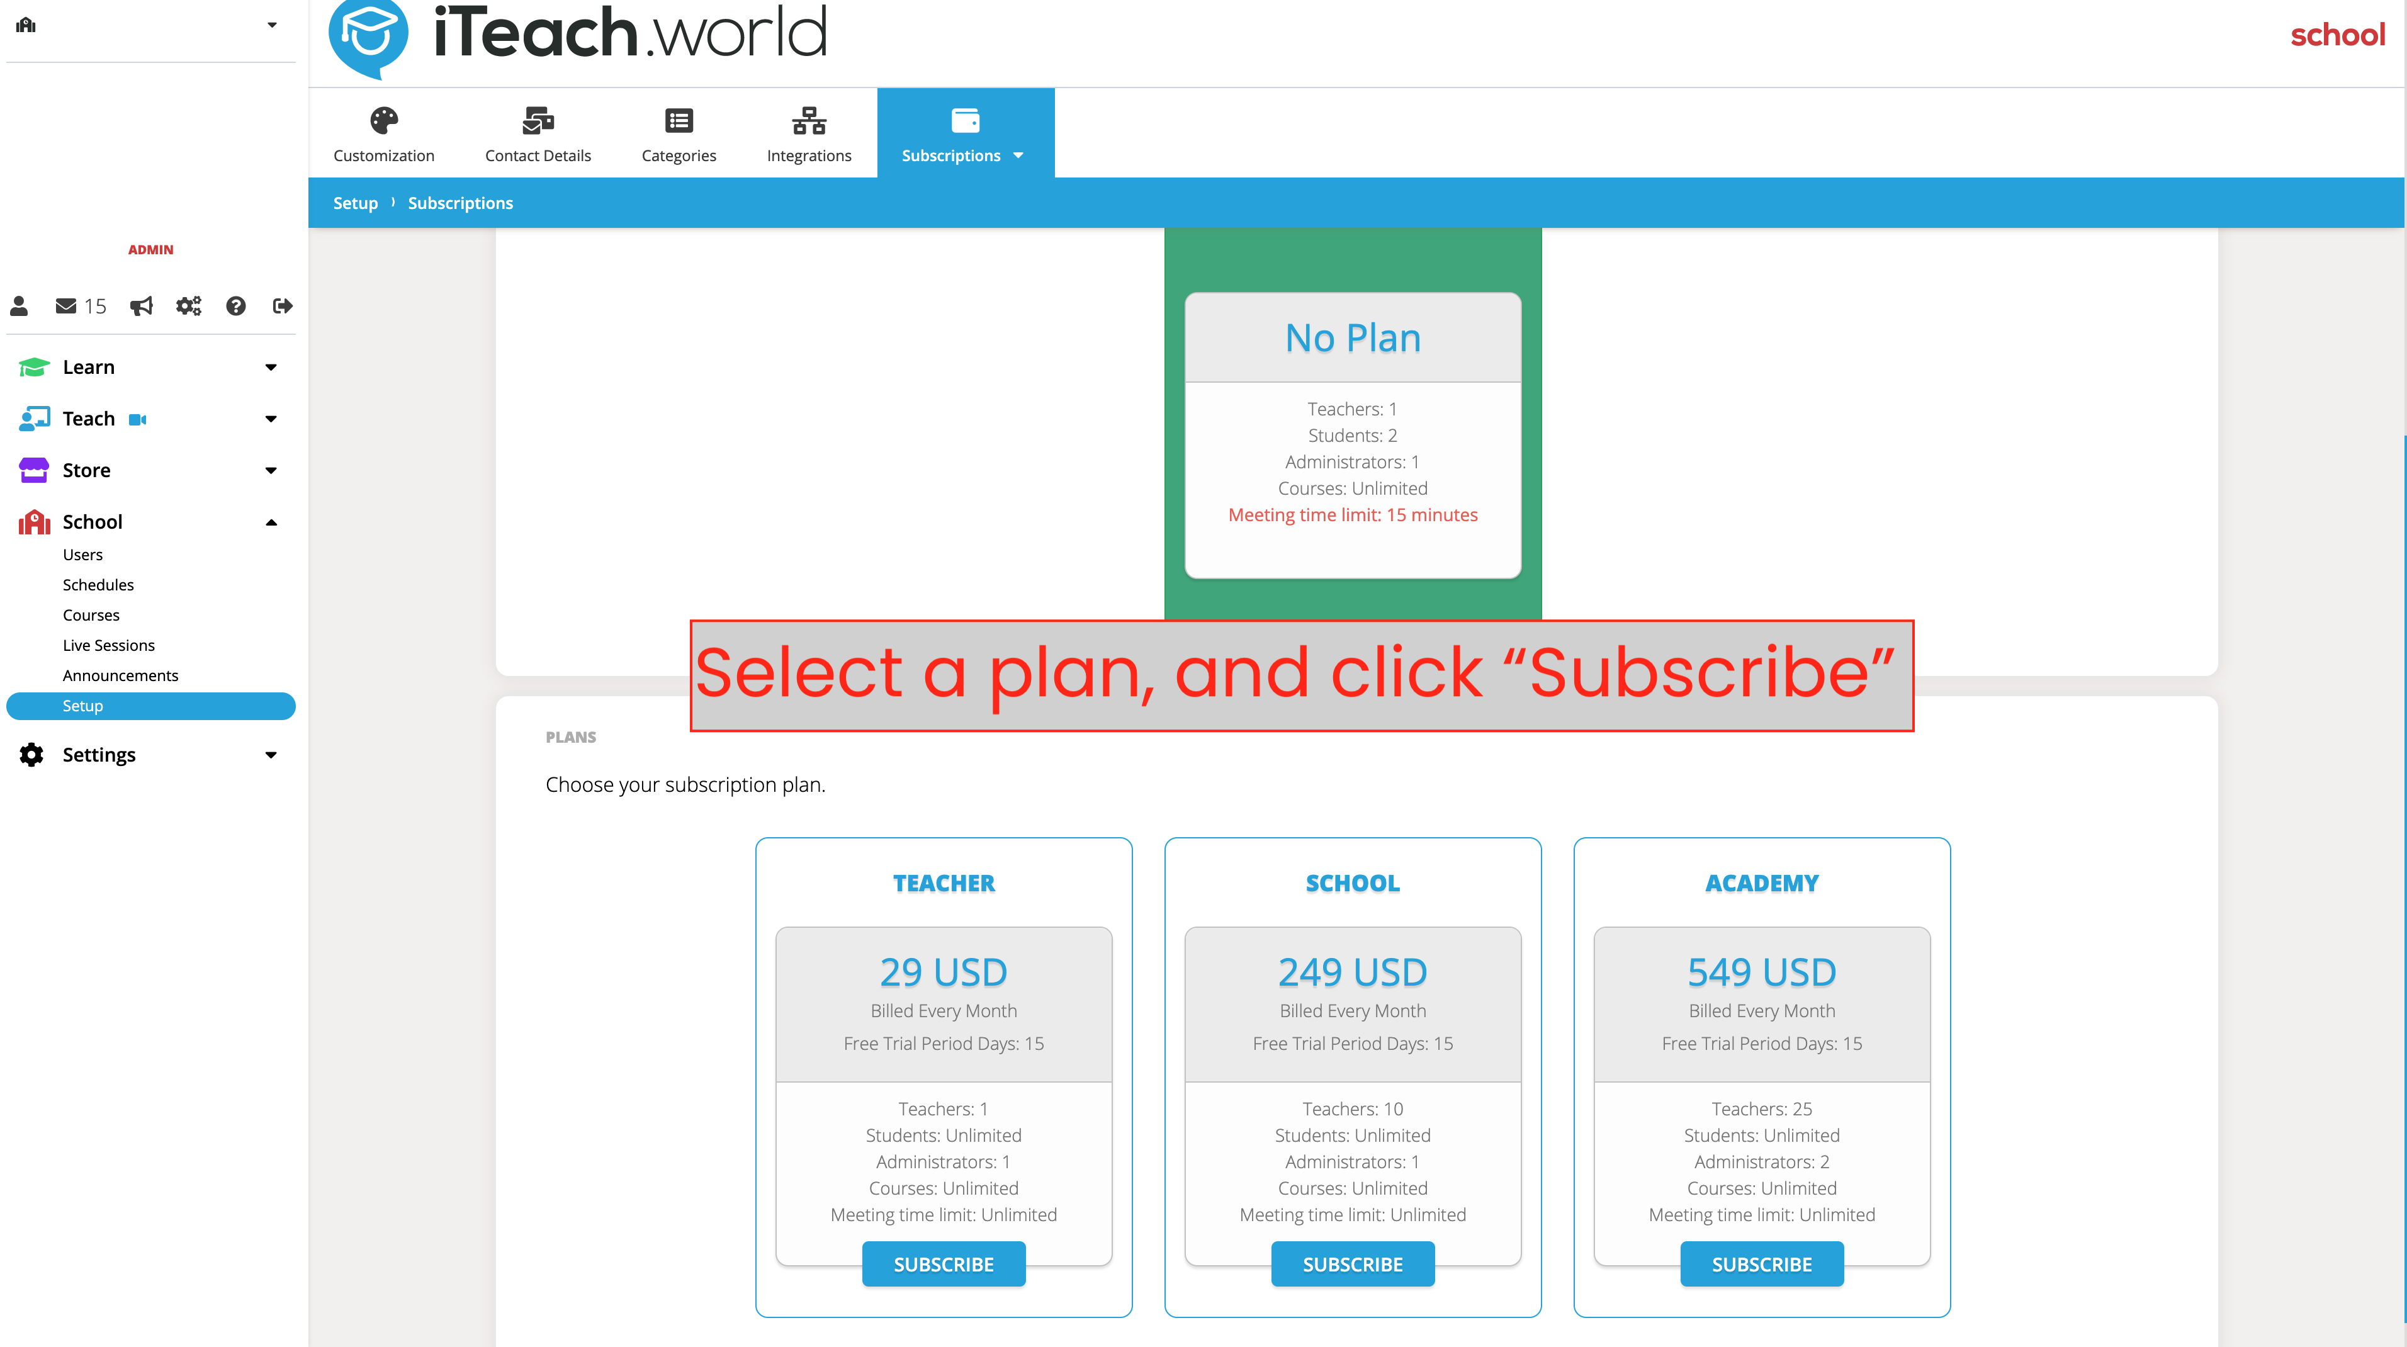Click the video camera icon beside Teach

pyautogui.click(x=137, y=419)
